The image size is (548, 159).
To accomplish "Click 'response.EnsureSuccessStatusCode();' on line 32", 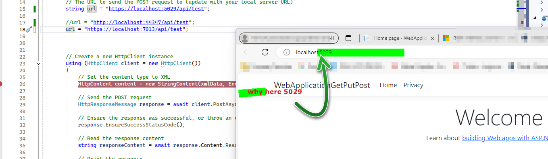I will [131, 125].
